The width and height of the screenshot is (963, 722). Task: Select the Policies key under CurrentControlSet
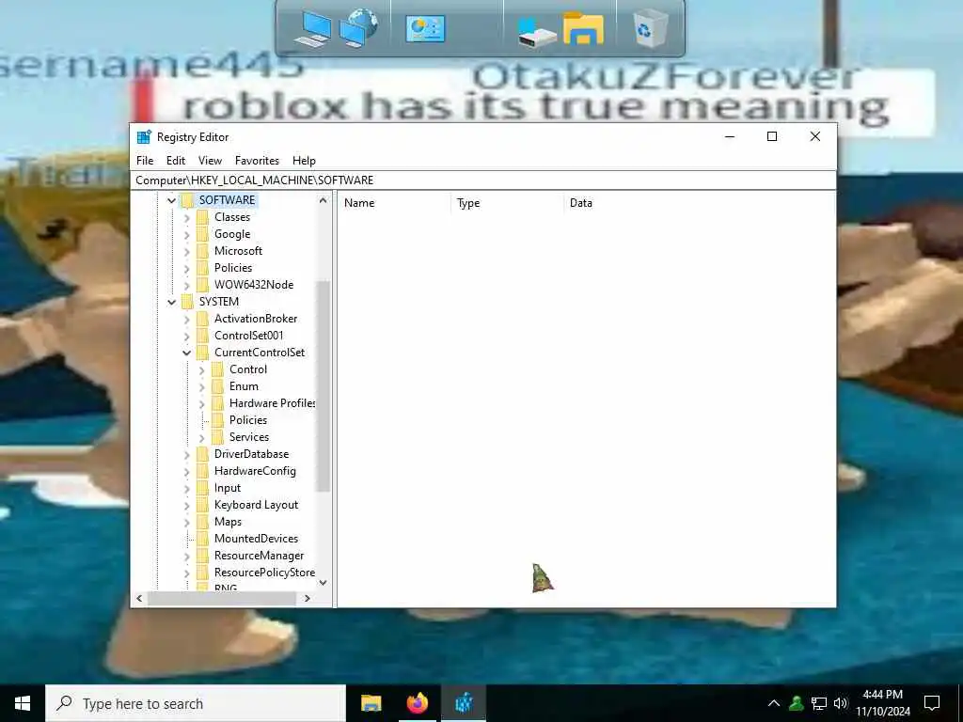coord(248,420)
